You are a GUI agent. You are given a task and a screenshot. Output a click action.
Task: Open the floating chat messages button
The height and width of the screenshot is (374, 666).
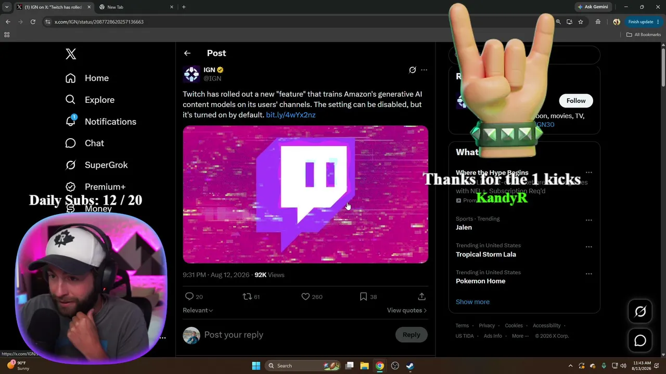(x=640, y=341)
